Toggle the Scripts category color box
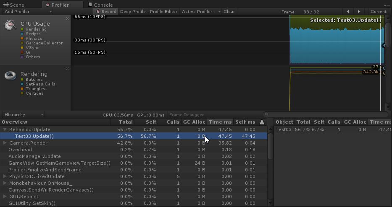 [x=22, y=34]
